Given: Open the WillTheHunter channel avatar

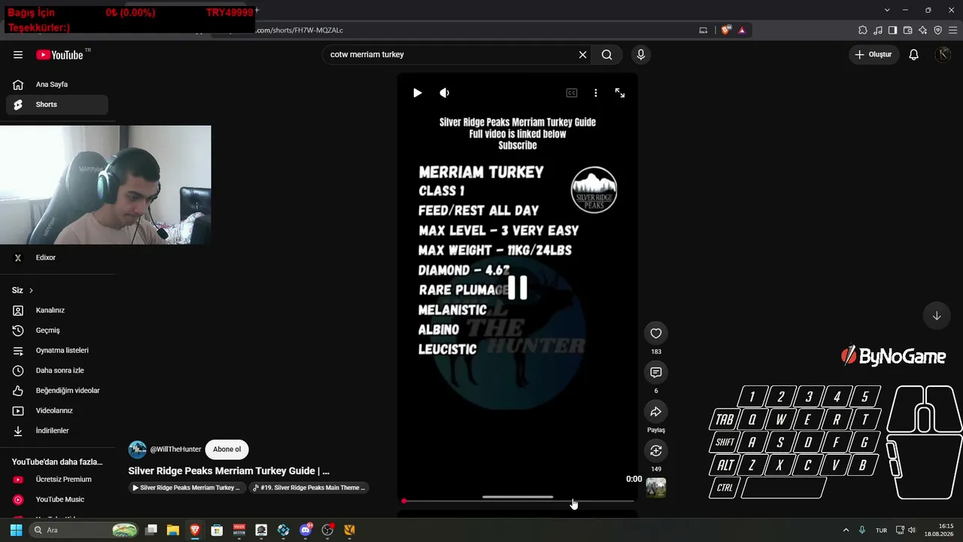Looking at the screenshot, I should click(x=138, y=449).
